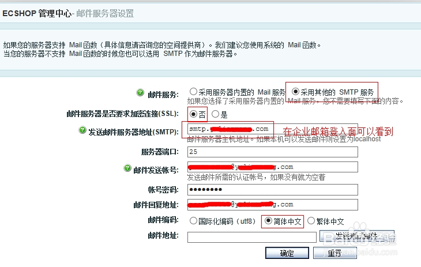This screenshot has width=421, height=267.
Task: Click the 重置 reset button
Action: tap(335, 253)
